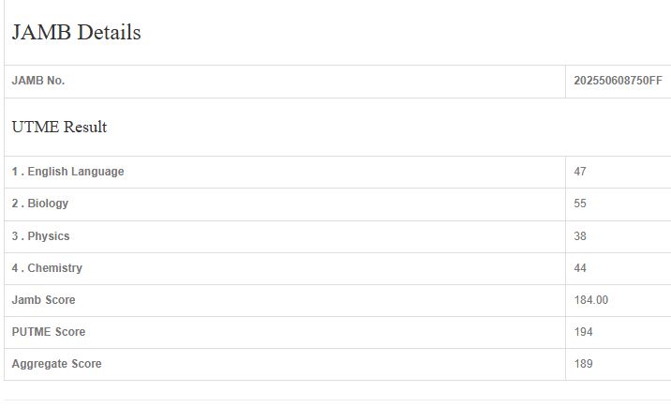Click the JAMB No. label cell
Image resolution: width=671 pixels, height=408 pixels.
(x=38, y=82)
